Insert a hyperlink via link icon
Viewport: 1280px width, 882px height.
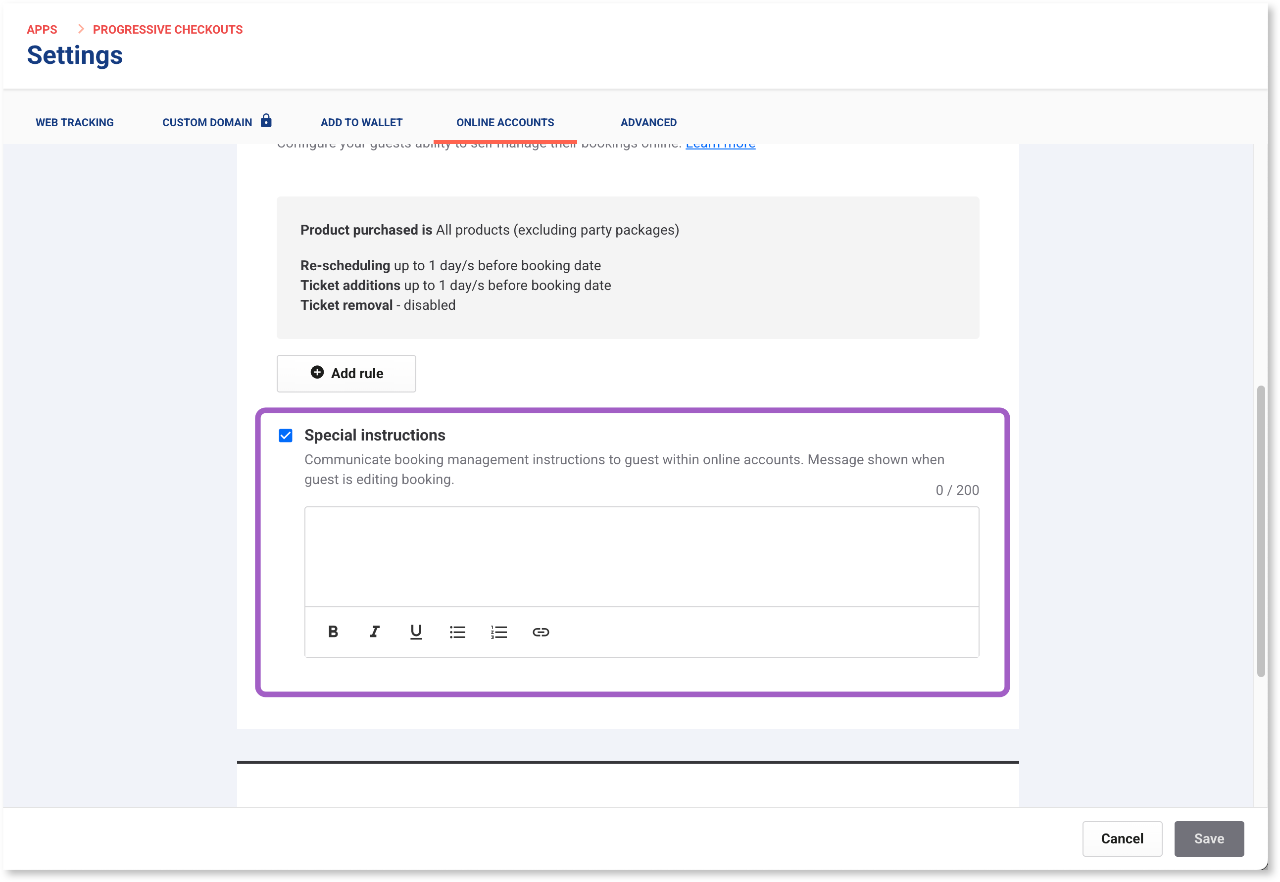541,632
